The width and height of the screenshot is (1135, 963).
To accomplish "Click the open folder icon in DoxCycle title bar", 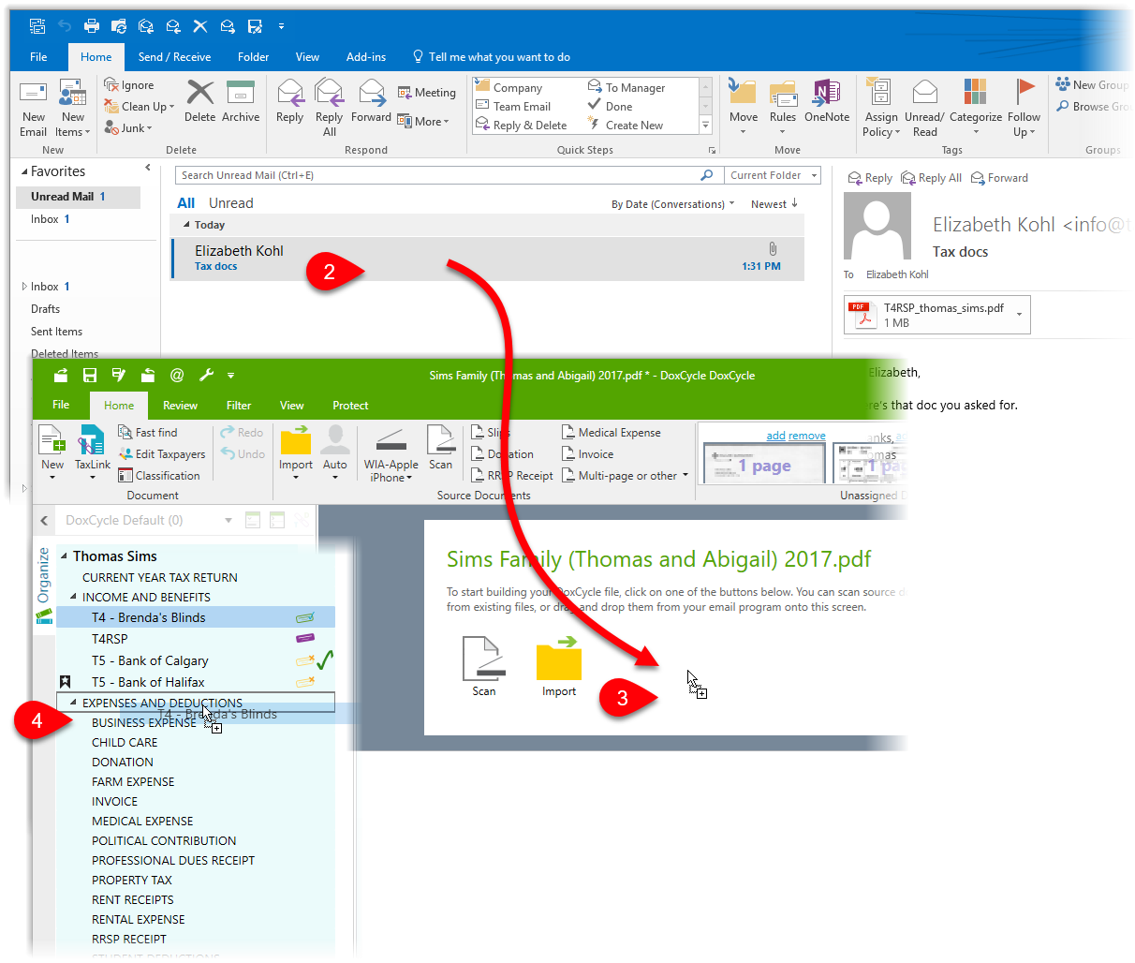I will [x=61, y=376].
